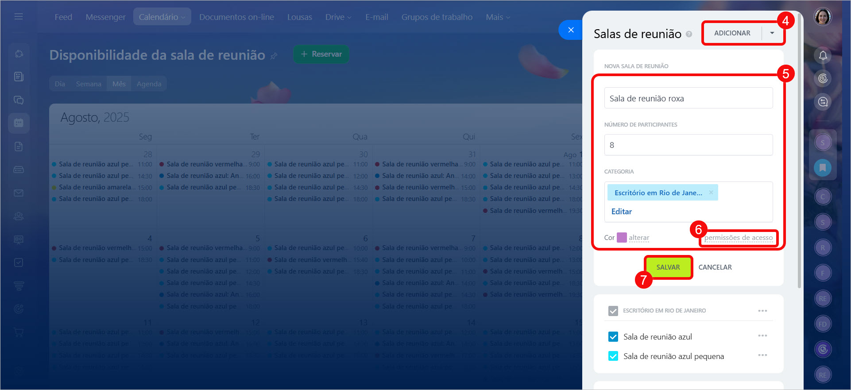
Task: Switch calendar to Dia view
Action: point(60,84)
